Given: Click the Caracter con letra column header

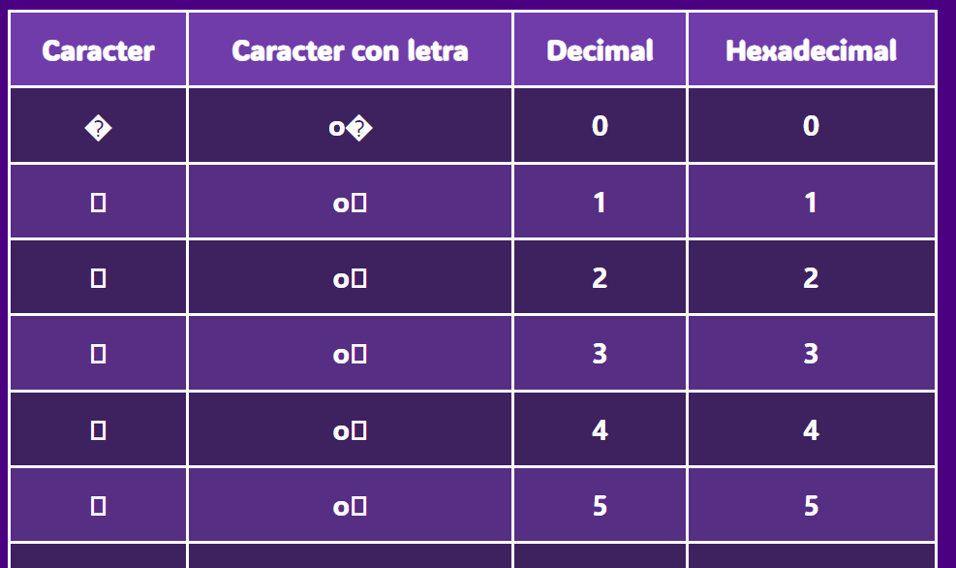Looking at the screenshot, I should point(350,50).
